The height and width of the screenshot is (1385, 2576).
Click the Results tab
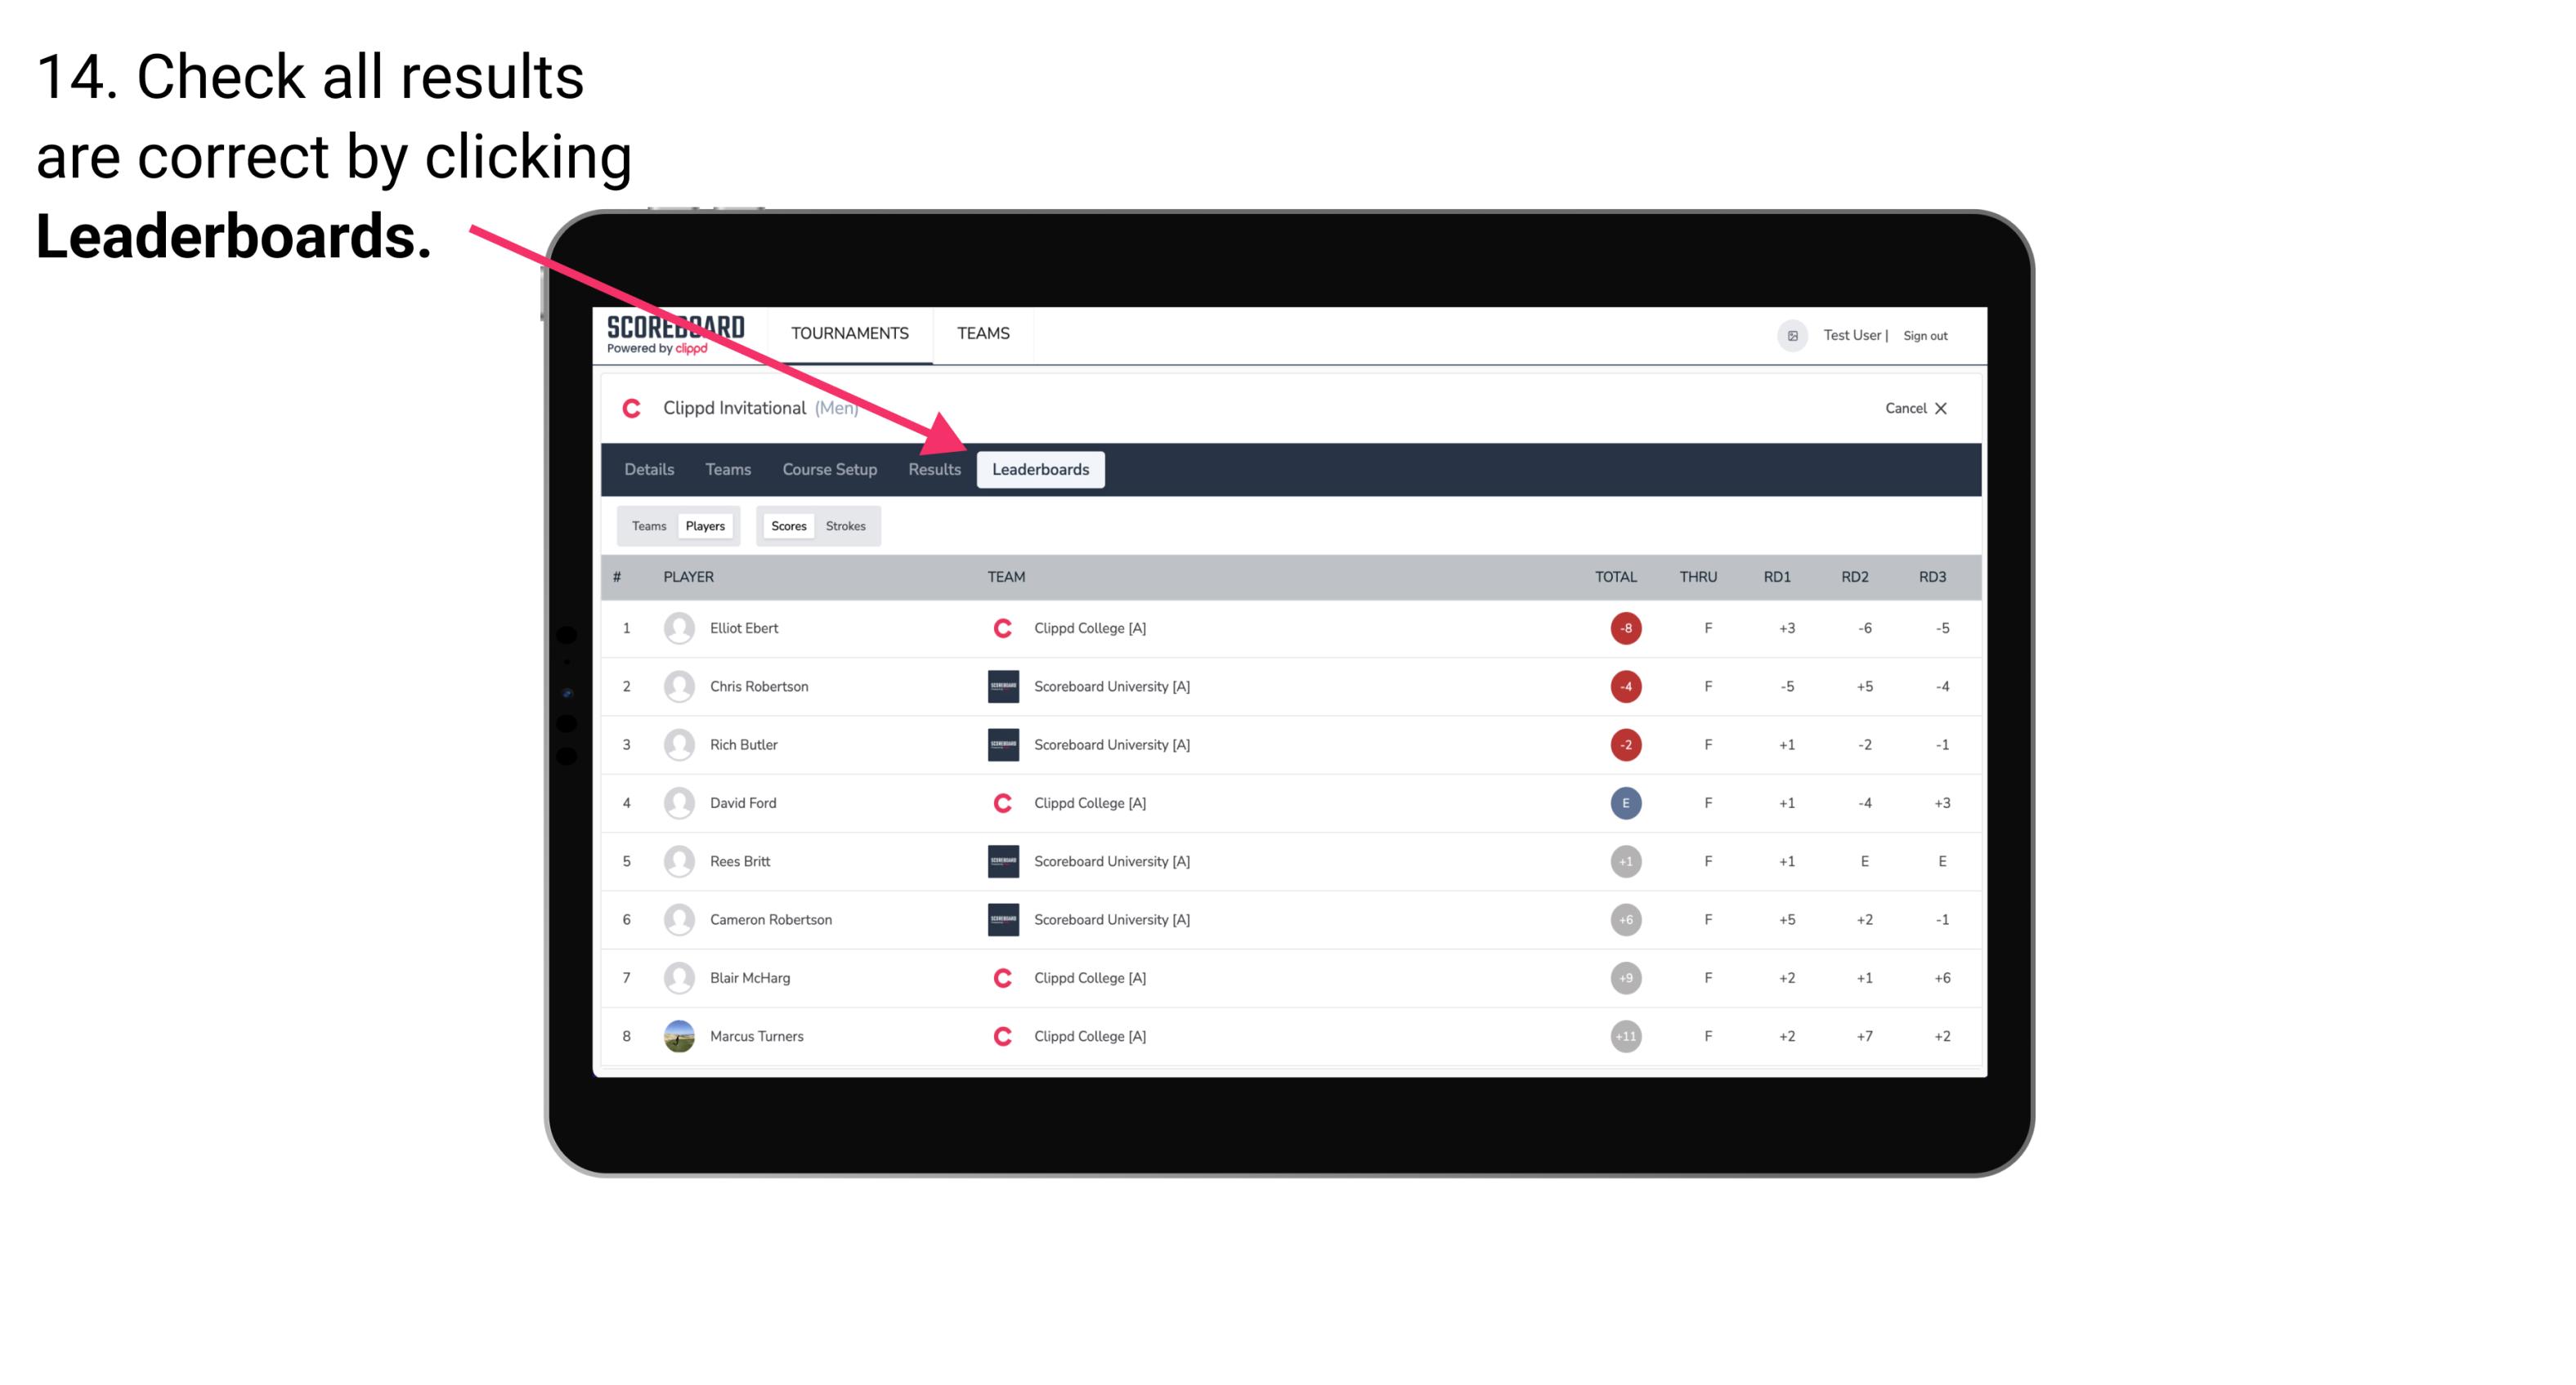click(937, 469)
